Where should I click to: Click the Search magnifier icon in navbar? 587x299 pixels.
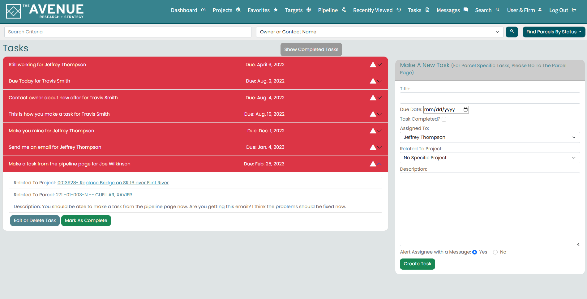(498, 10)
